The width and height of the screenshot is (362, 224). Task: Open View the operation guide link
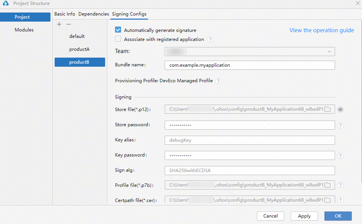pyautogui.click(x=321, y=30)
